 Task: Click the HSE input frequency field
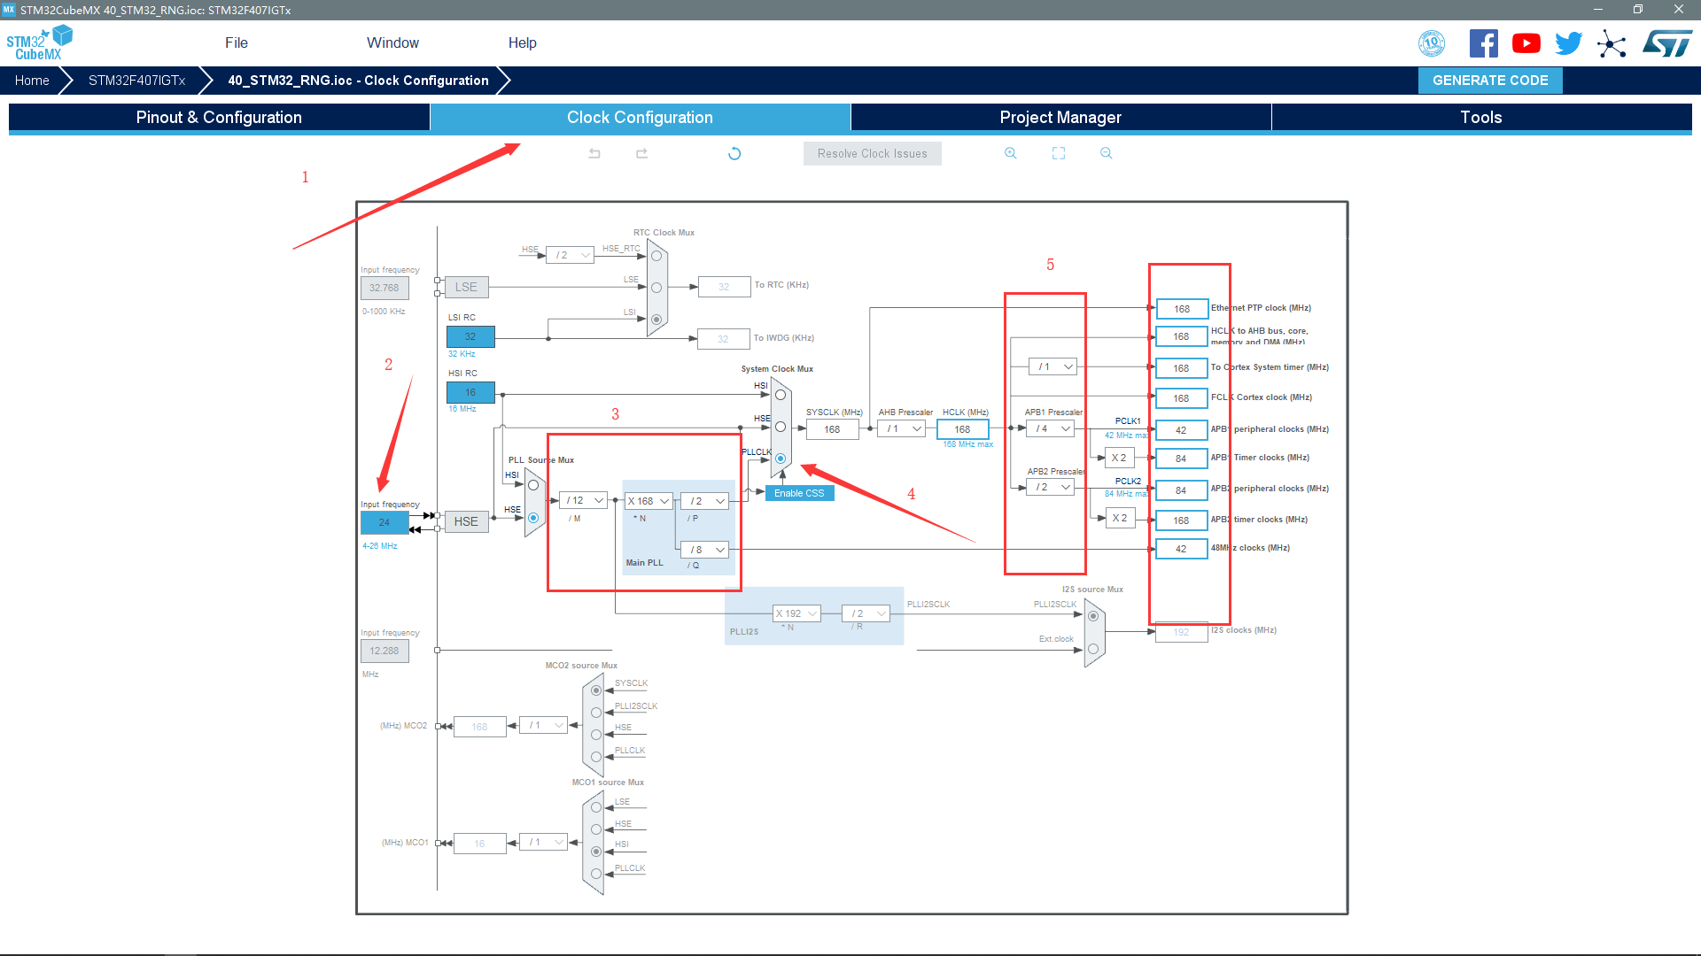click(x=384, y=522)
